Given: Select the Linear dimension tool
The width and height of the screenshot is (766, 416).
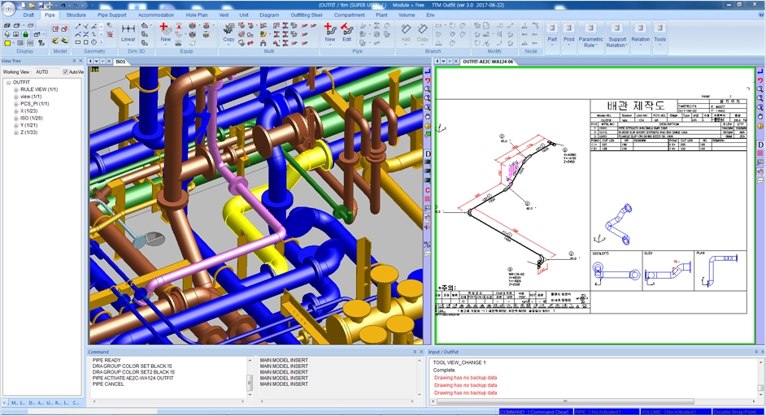Looking at the screenshot, I should 128,31.
